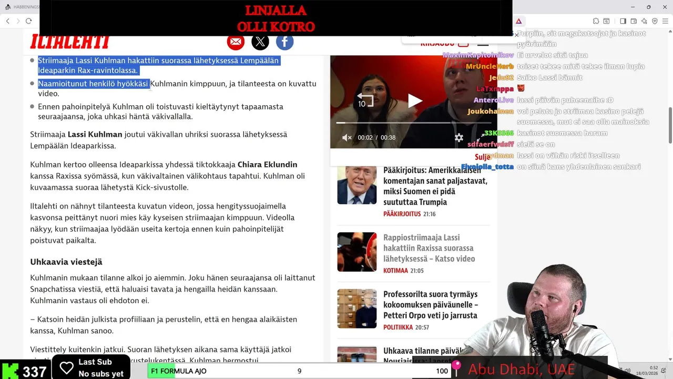Click chat username Joukohainen

(x=491, y=111)
